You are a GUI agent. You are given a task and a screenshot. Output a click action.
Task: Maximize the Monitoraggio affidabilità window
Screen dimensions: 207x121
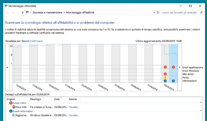pos(190,6)
